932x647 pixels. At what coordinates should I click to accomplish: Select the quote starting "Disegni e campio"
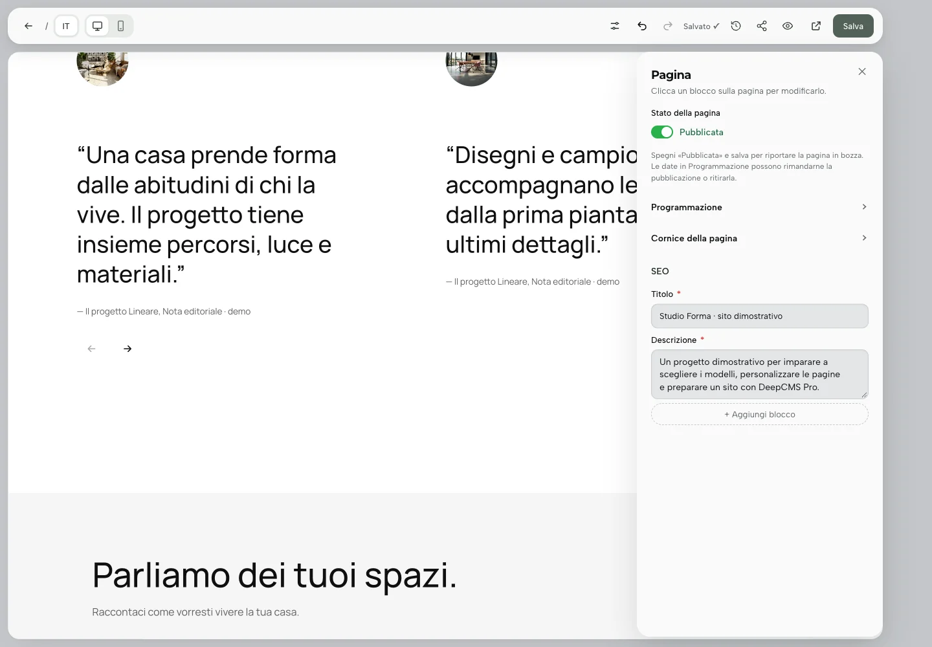click(541, 200)
